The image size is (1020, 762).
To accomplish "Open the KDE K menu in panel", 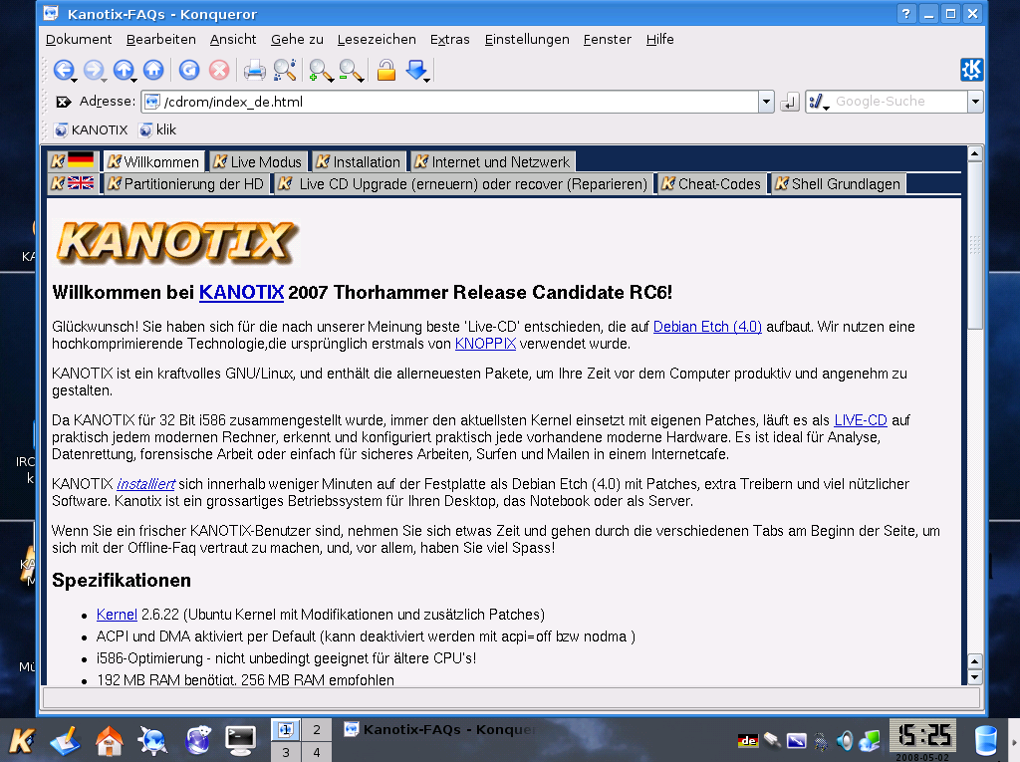I will pyautogui.click(x=22, y=740).
